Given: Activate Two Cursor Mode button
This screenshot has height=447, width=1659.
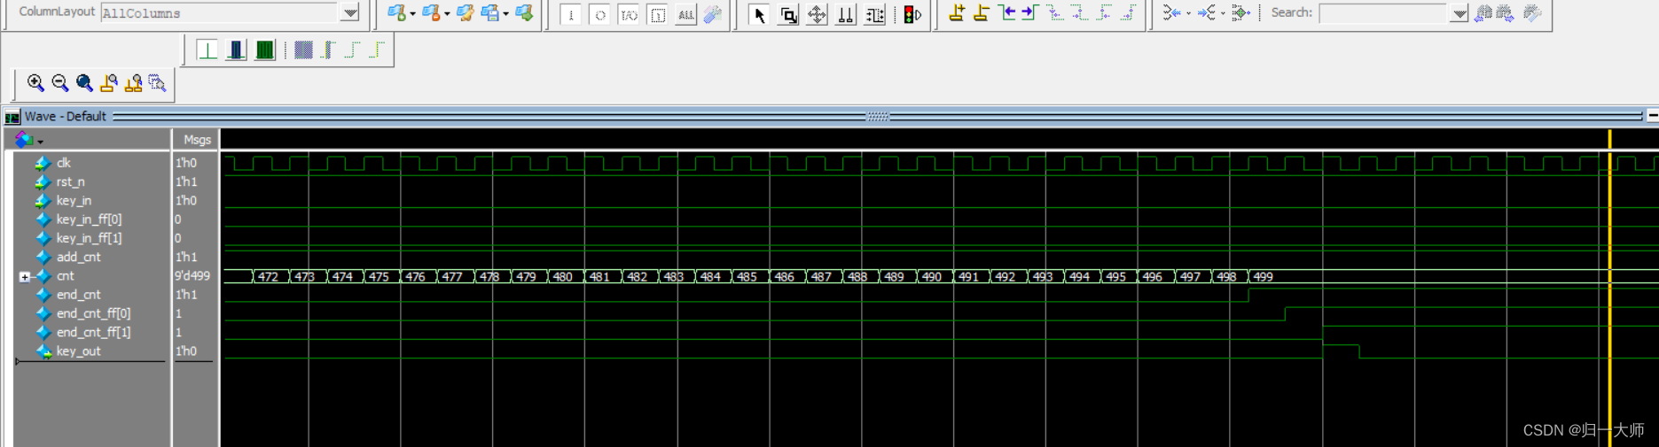Looking at the screenshot, I should tap(845, 15).
